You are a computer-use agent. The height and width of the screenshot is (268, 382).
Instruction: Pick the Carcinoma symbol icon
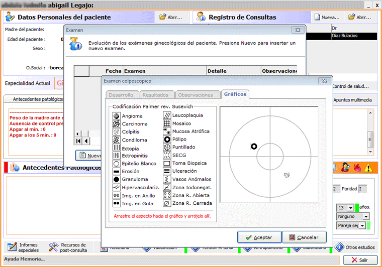coord(116,124)
